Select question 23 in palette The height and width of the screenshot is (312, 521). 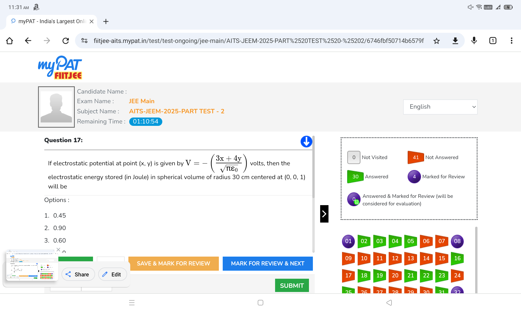[x=442, y=276]
